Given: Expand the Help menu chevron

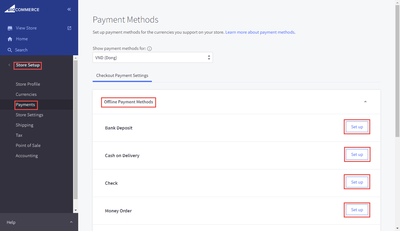Looking at the screenshot, I should pos(71,222).
